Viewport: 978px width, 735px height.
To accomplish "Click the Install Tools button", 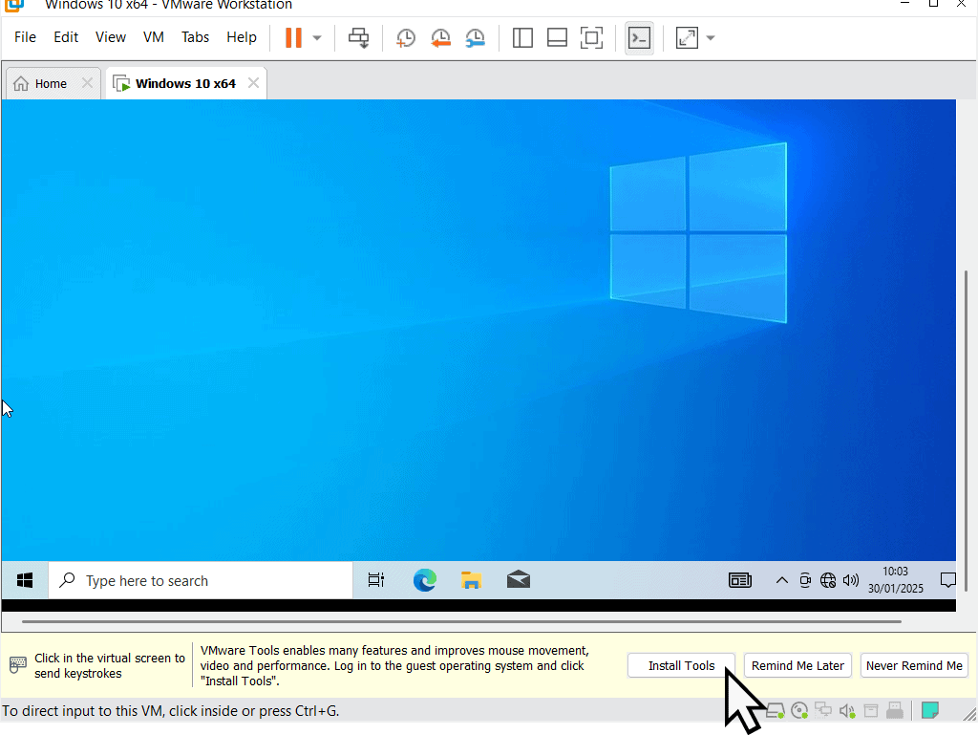I will (681, 665).
